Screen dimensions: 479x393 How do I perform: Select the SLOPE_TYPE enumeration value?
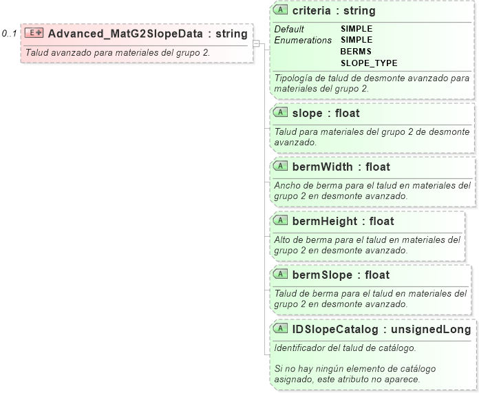pyautogui.click(x=369, y=63)
